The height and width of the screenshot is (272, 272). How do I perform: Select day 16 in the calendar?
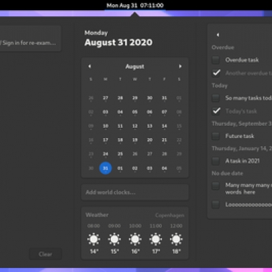point(91,140)
